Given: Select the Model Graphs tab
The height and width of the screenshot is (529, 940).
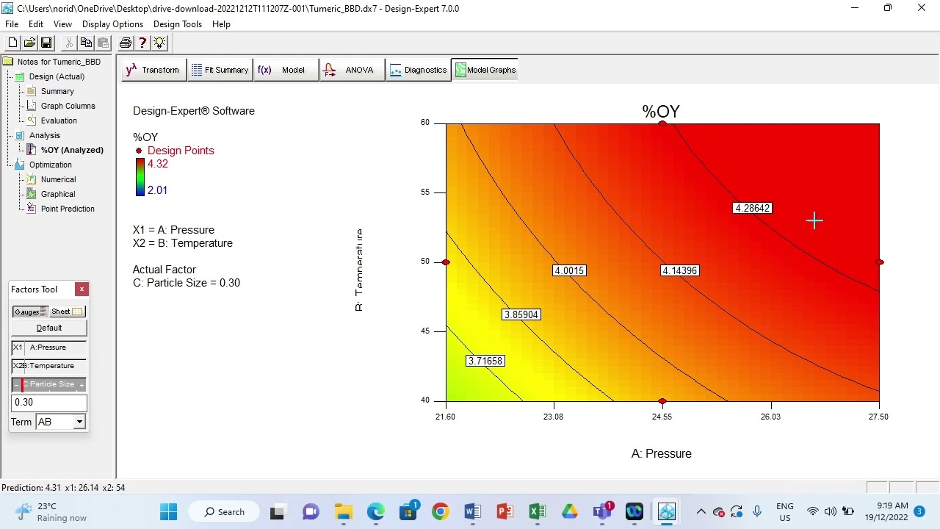Looking at the screenshot, I should tap(485, 70).
